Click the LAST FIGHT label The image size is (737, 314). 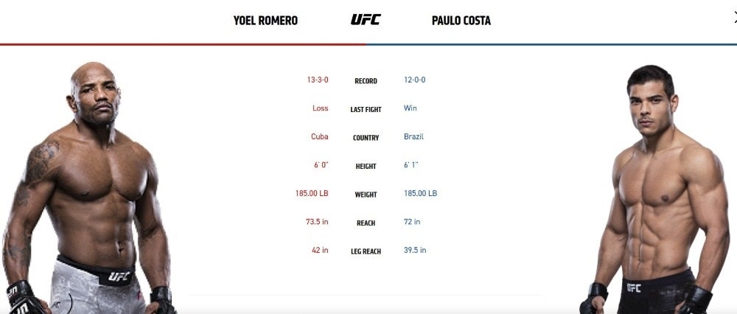(x=366, y=110)
